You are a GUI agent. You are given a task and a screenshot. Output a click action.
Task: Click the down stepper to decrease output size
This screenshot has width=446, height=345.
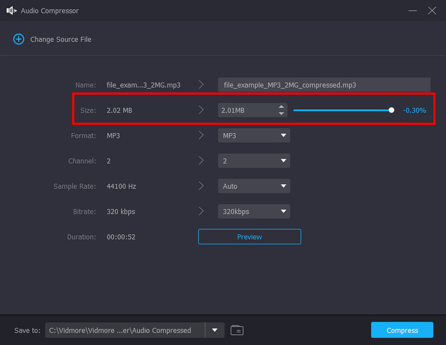282,113
